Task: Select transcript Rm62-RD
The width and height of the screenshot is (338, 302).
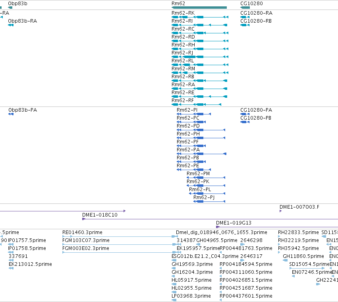Action: pos(200,41)
